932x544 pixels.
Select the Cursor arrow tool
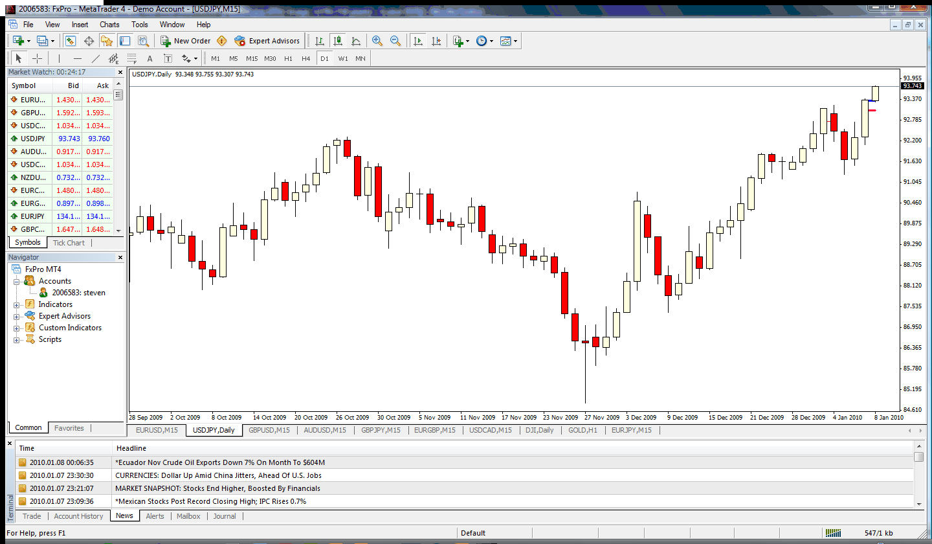19,58
